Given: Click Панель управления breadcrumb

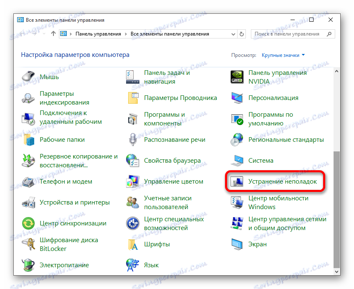Looking at the screenshot, I should (x=98, y=34).
